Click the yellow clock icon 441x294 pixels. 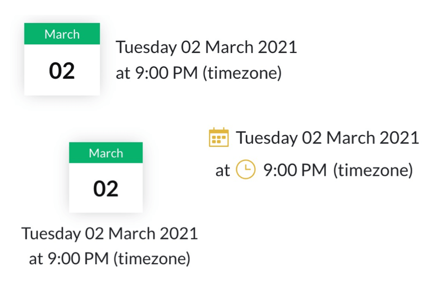pyautogui.click(x=245, y=170)
